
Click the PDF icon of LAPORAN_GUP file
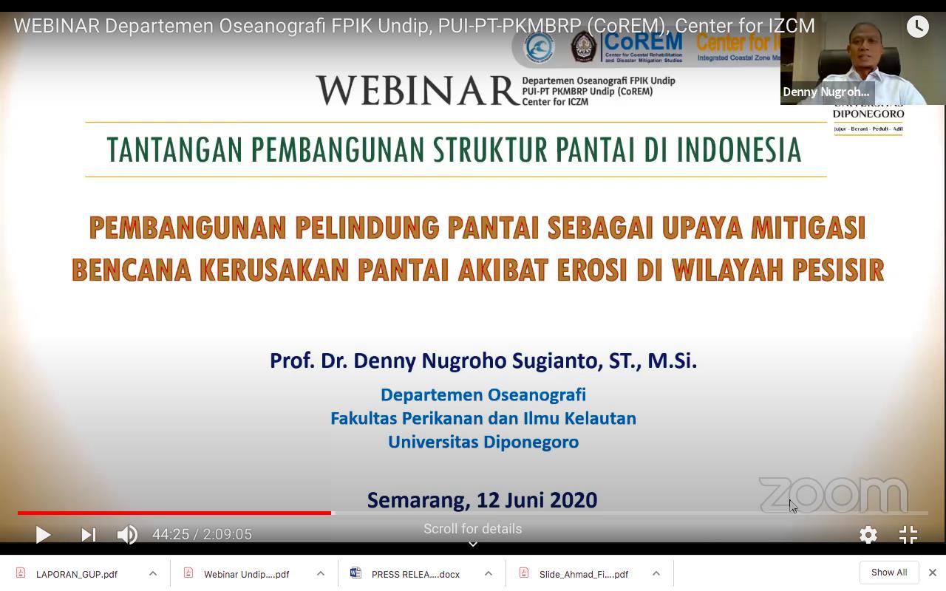click(21, 573)
